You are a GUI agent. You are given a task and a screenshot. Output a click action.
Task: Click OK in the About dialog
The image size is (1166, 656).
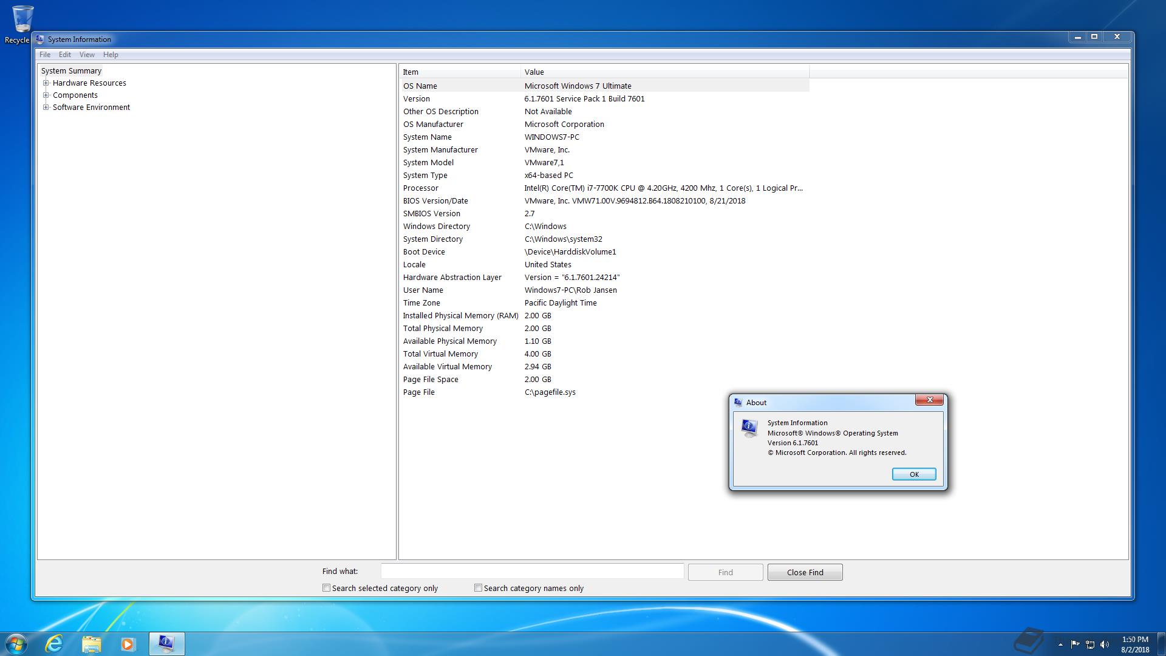coord(914,474)
